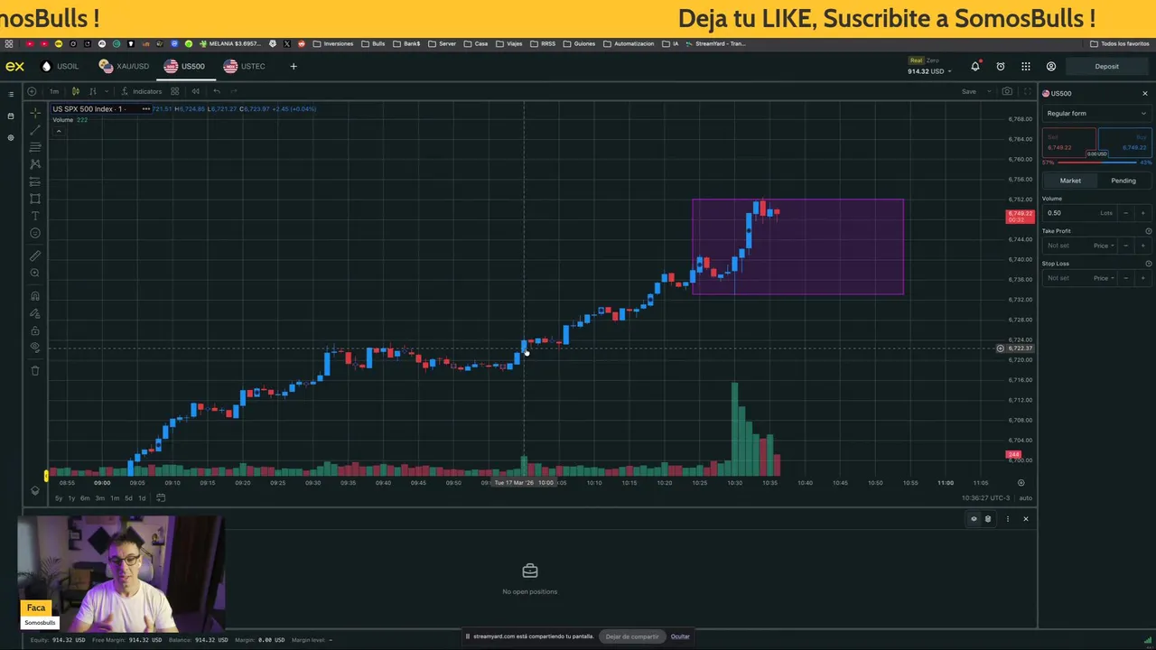Viewport: 1156px width, 650px height.
Task: Open the notifications bell
Action: (975, 66)
